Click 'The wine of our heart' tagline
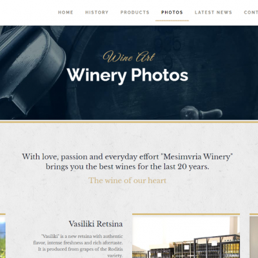Image resolution: width=258 pixels, height=258 pixels. tap(127, 181)
